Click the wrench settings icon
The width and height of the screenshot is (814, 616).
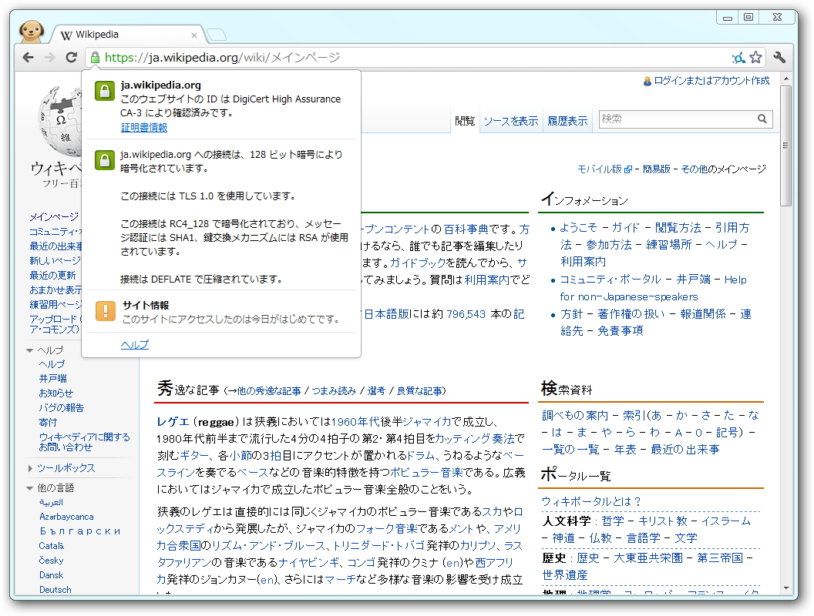[x=780, y=57]
